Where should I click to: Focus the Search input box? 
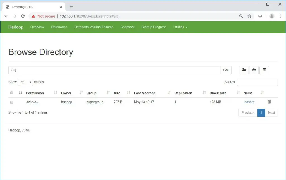[x=257, y=82]
